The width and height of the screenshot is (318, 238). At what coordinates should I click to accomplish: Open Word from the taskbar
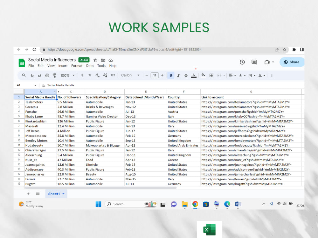tap(238, 204)
